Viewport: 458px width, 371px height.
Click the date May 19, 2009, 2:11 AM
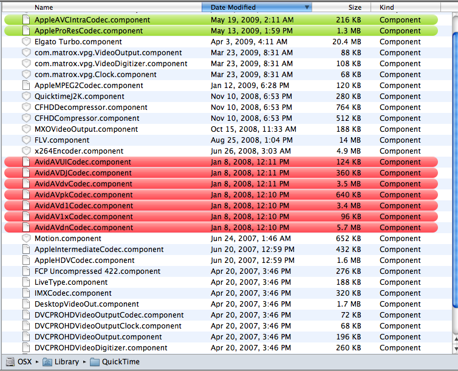point(252,20)
